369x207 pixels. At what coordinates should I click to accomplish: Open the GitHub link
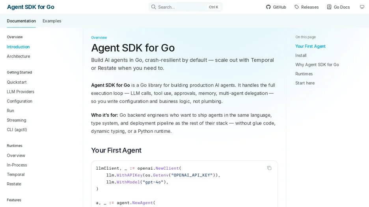pos(276,7)
